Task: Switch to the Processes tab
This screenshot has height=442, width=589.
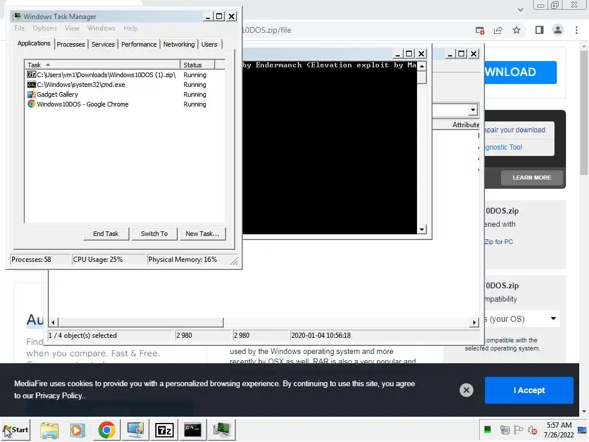Action: (x=71, y=44)
